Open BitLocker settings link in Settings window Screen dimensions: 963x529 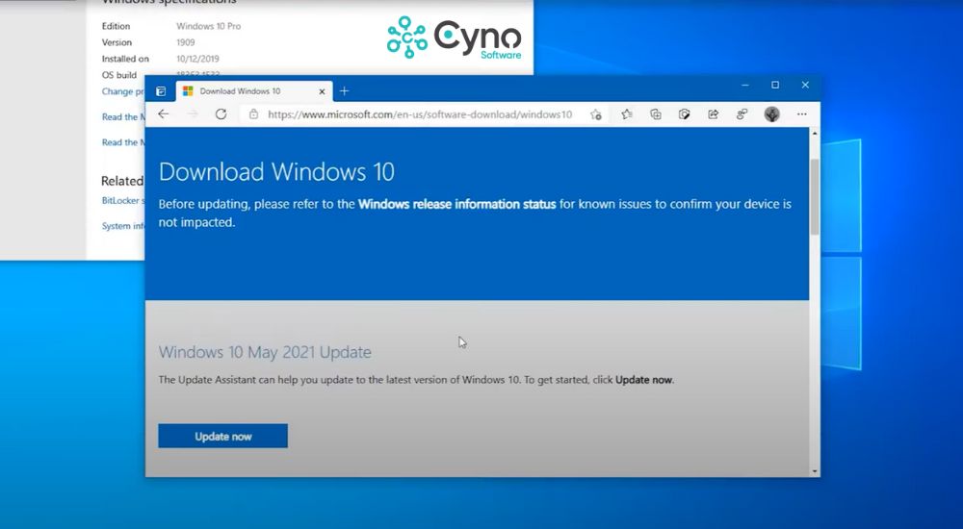[x=123, y=201]
